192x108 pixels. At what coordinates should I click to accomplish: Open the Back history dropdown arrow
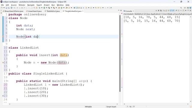tap(103, 8)
